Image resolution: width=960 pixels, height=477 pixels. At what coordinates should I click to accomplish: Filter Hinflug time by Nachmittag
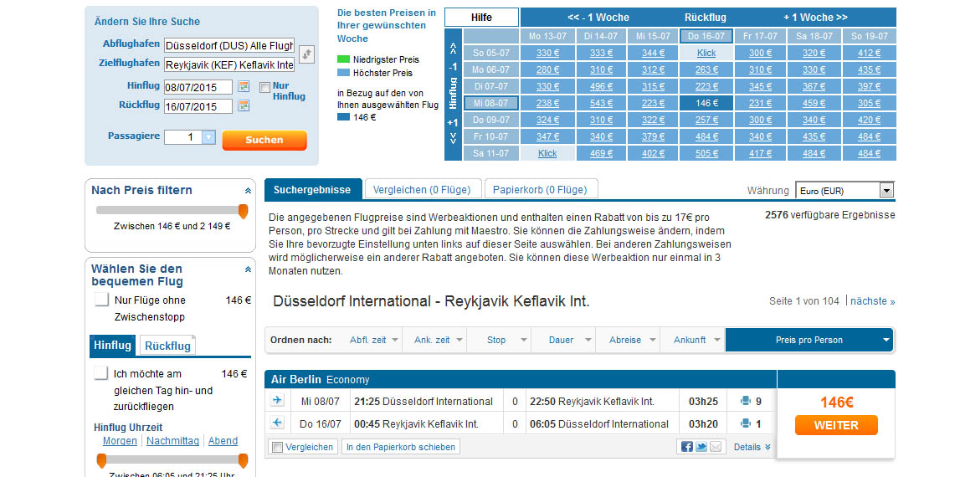(172, 441)
